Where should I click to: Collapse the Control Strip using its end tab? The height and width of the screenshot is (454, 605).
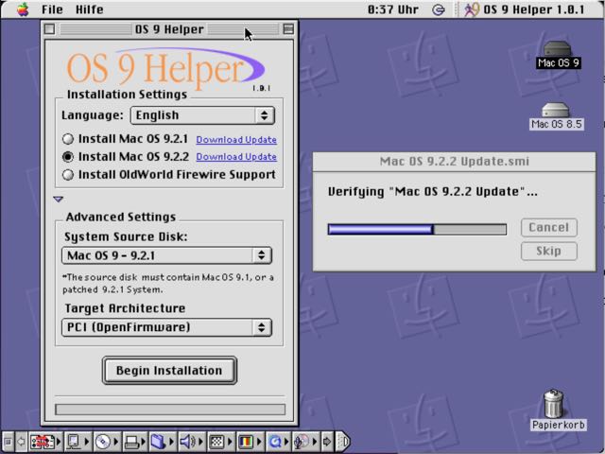coord(343,441)
